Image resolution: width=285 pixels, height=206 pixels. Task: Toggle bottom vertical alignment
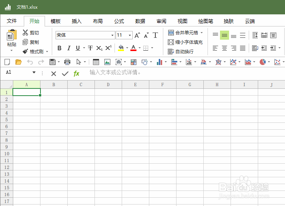pyautogui.click(x=234, y=36)
